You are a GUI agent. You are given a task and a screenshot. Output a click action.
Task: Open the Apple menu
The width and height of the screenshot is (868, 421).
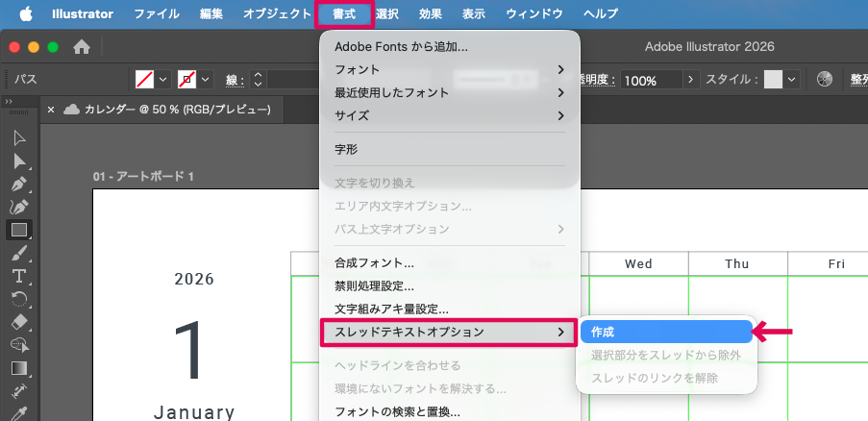[x=26, y=14]
